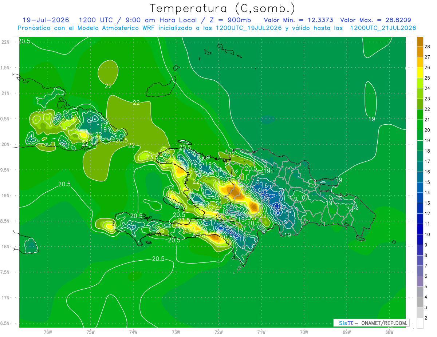Select the white swatch below the 2 label
This screenshot has width=437, height=337.
point(420,323)
